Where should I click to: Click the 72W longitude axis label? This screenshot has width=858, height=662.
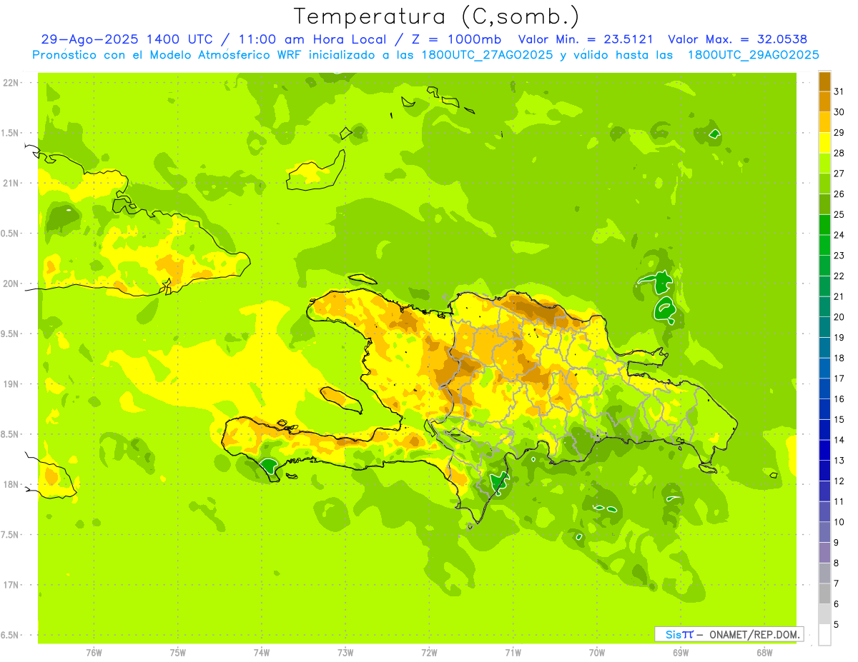click(429, 653)
